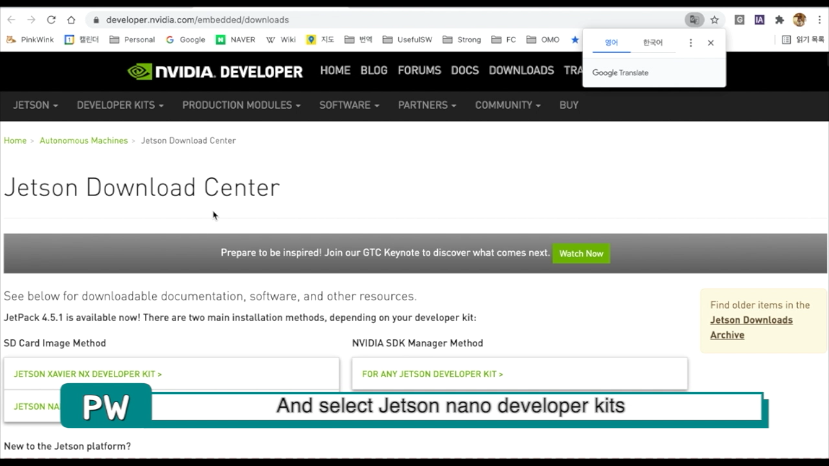Open the IA extension icon
This screenshot has height=466, width=829.
pyautogui.click(x=759, y=20)
